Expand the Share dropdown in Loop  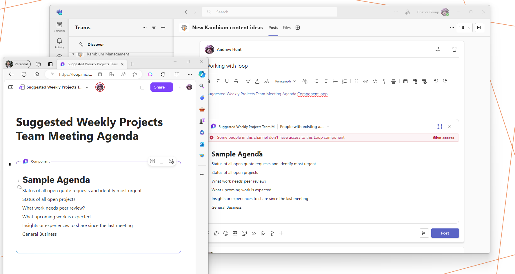(168, 87)
